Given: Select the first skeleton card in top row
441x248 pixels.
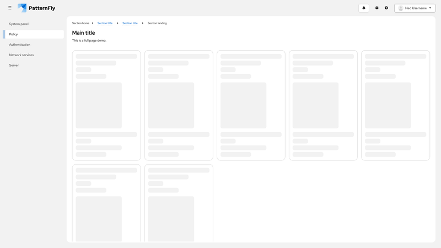Looking at the screenshot, I should tap(106, 105).
